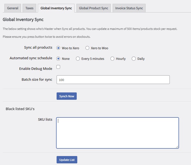Select Woo to Xero sync direction
The width and height of the screenshot is (191, 165).
tap(58, 48)
